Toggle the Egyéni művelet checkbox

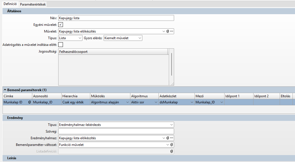pos(60,24)
